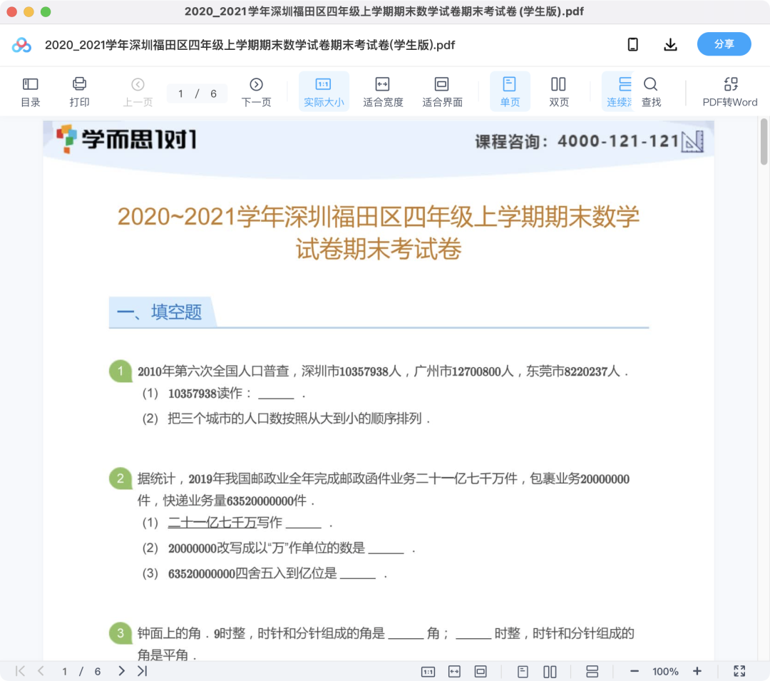Go to previous page in bottom bar

tap(41, 671)
